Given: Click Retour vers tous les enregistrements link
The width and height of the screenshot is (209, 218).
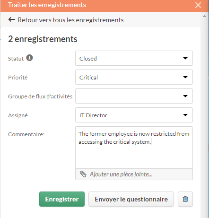Looking at the screenshot, I should [x=70, y=20].
